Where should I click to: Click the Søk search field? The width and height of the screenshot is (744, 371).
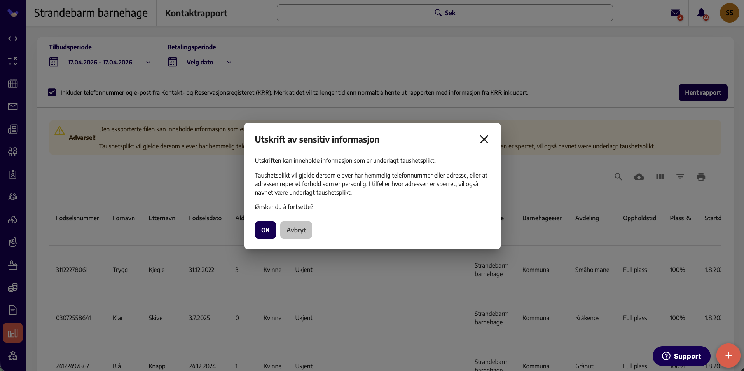tap(445, 13)
